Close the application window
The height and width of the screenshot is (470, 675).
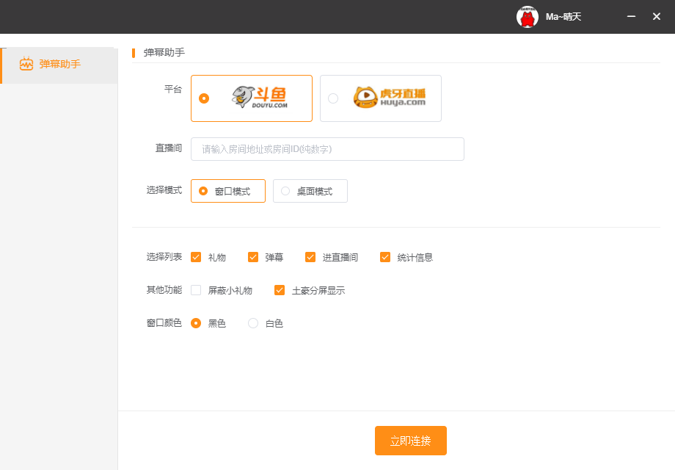point(657,16)
